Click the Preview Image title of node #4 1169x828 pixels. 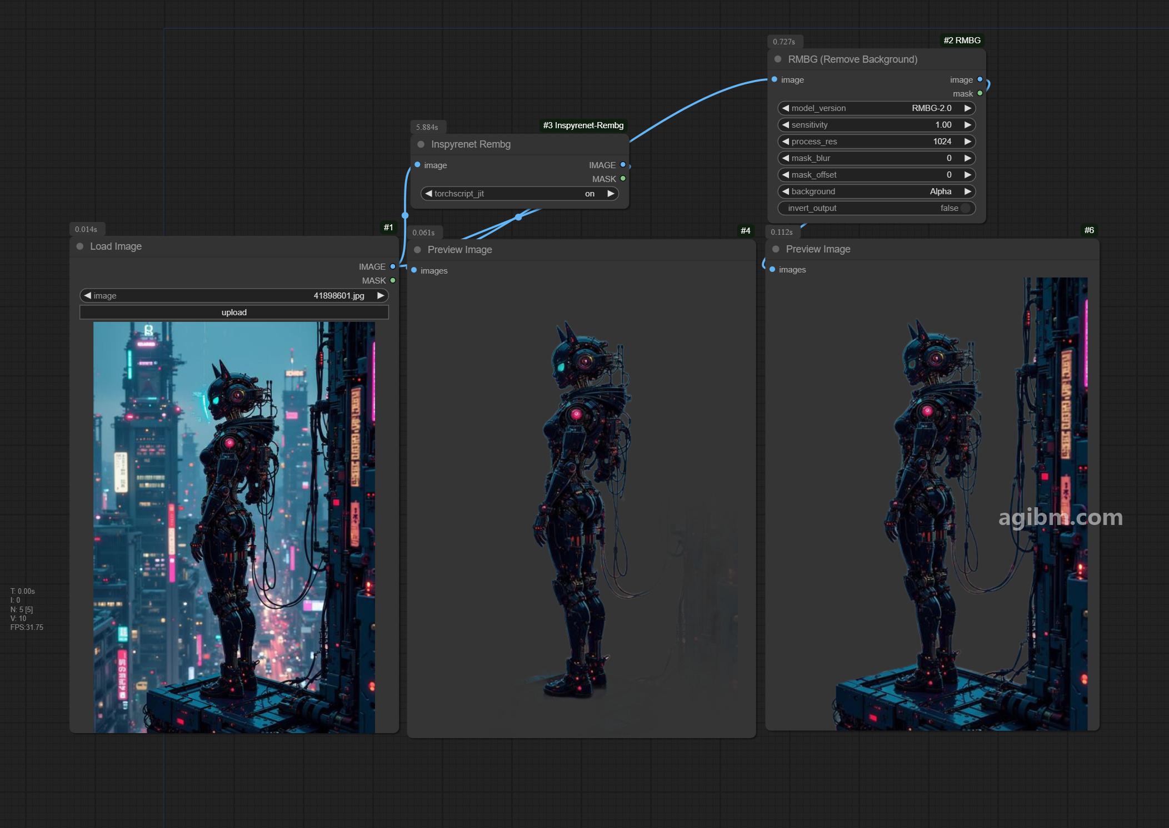point(459,250)
